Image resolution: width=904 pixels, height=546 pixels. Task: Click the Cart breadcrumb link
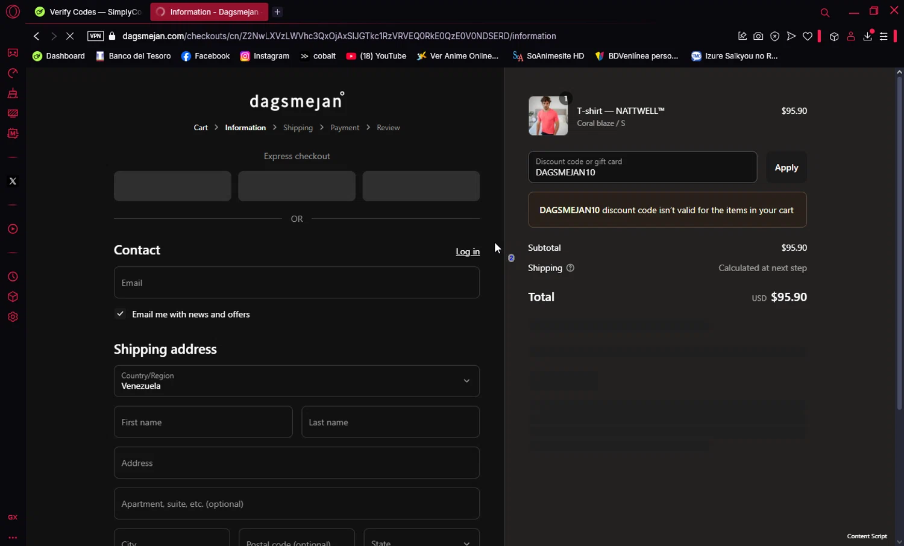pos(201,128)
